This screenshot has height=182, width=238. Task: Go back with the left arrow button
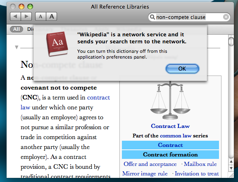click(x=15, y=17)
